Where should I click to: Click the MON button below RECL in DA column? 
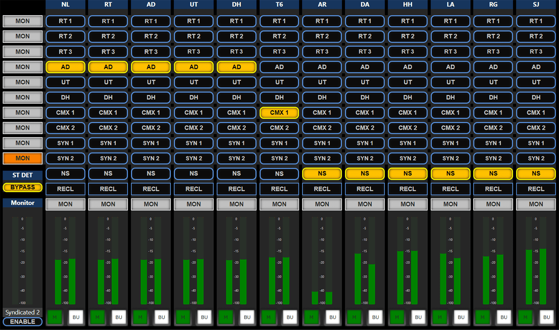click(365, 204)
